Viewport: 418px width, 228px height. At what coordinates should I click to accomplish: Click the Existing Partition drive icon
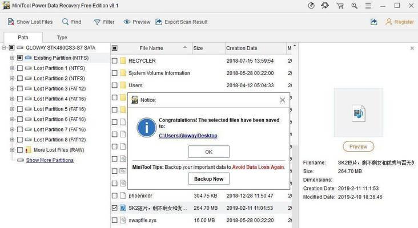tap(28, 58)
